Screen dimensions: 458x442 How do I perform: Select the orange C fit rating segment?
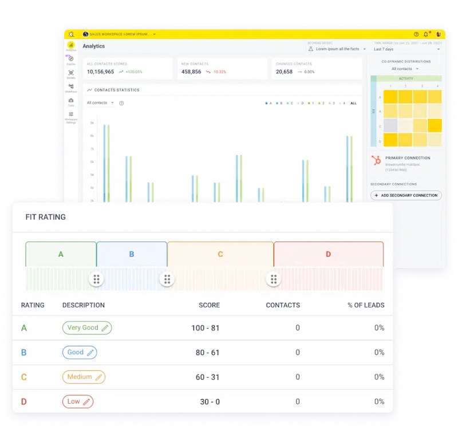click(220, 254)
